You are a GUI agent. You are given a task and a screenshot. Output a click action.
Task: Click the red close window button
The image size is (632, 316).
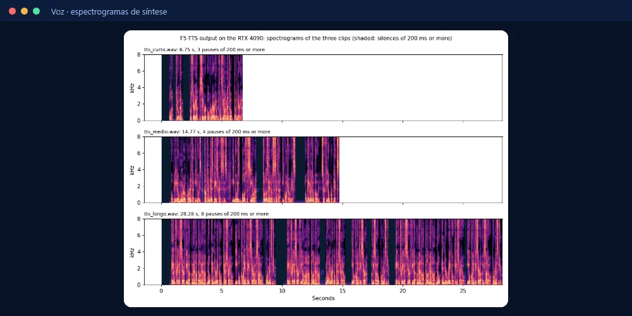click(12, 11)
